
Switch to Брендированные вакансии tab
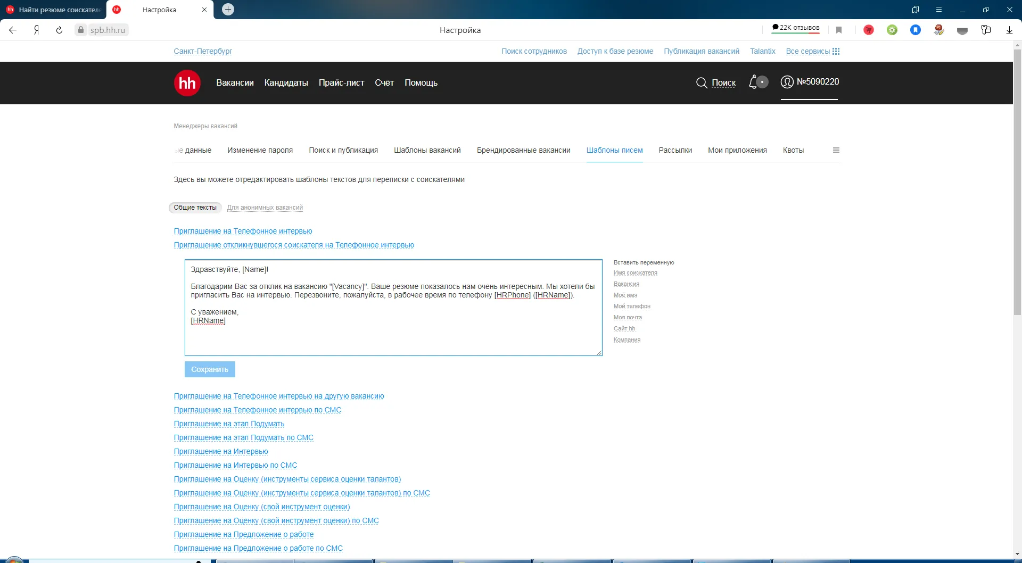point(523,150)
